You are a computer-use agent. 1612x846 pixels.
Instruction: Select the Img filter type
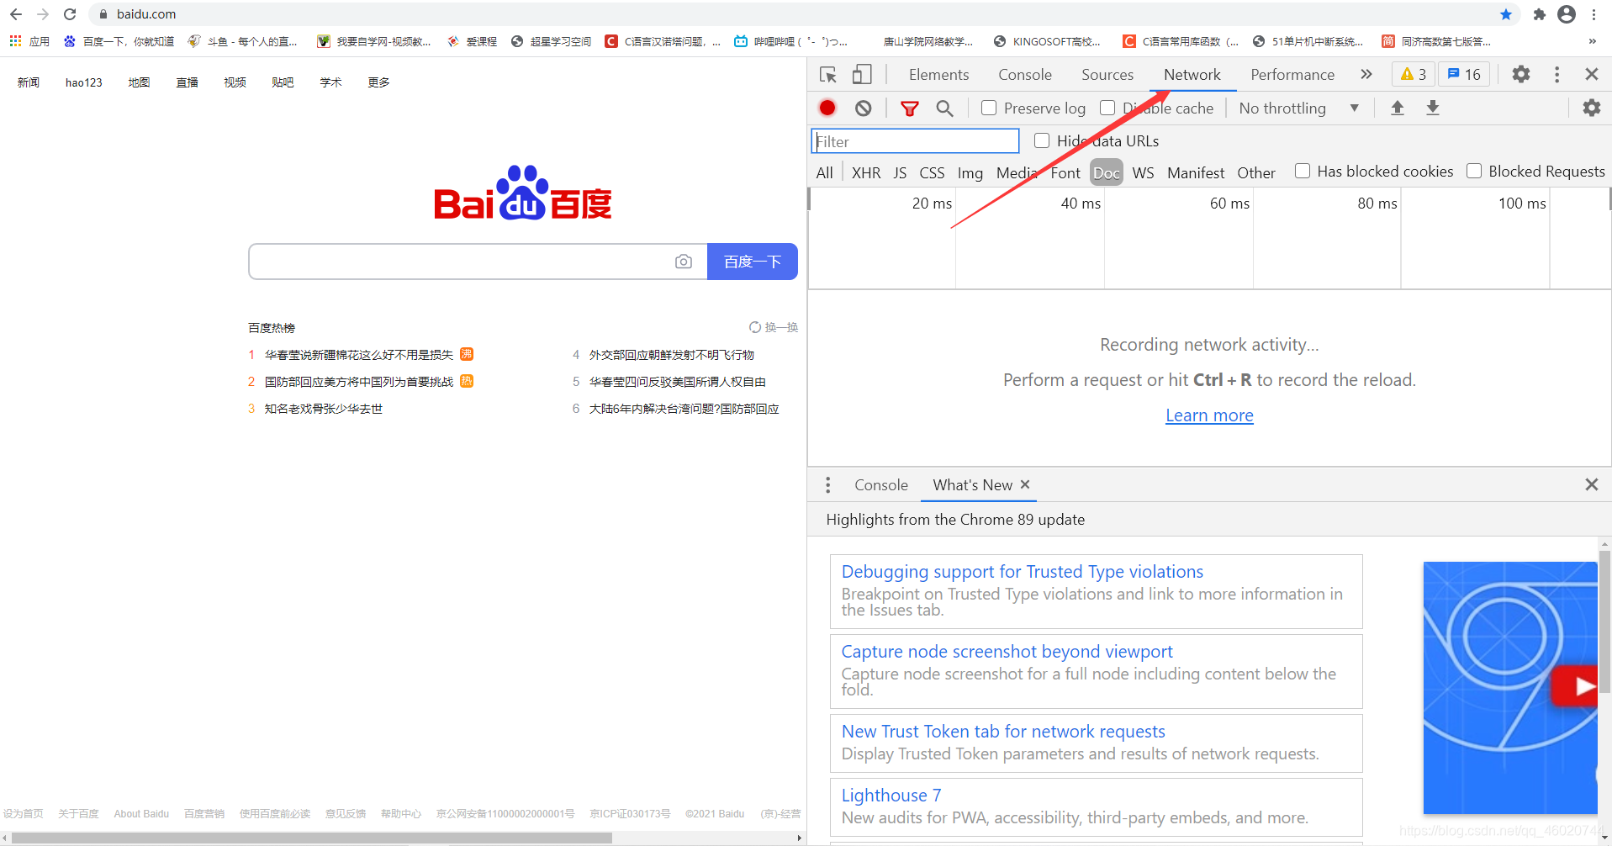tap(970, 172)
